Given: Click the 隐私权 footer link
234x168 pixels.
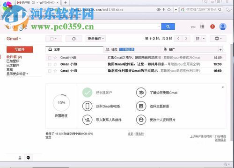Looking at the screenshot, I should [139, 134].
